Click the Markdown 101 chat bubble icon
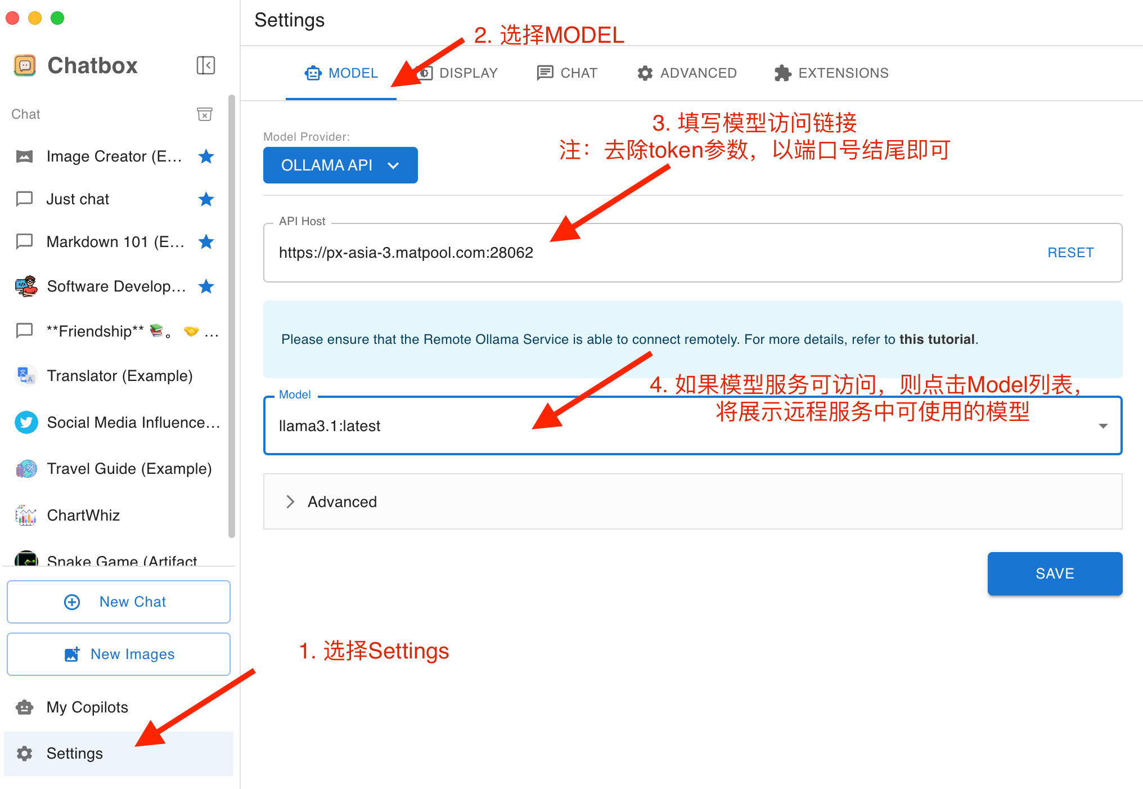Image resolution: width=1143 pixels, height=789 pixels. coord(24,241)
